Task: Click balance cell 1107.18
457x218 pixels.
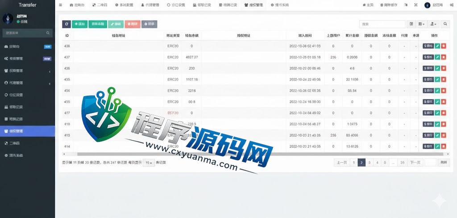Action: (191, 79)
